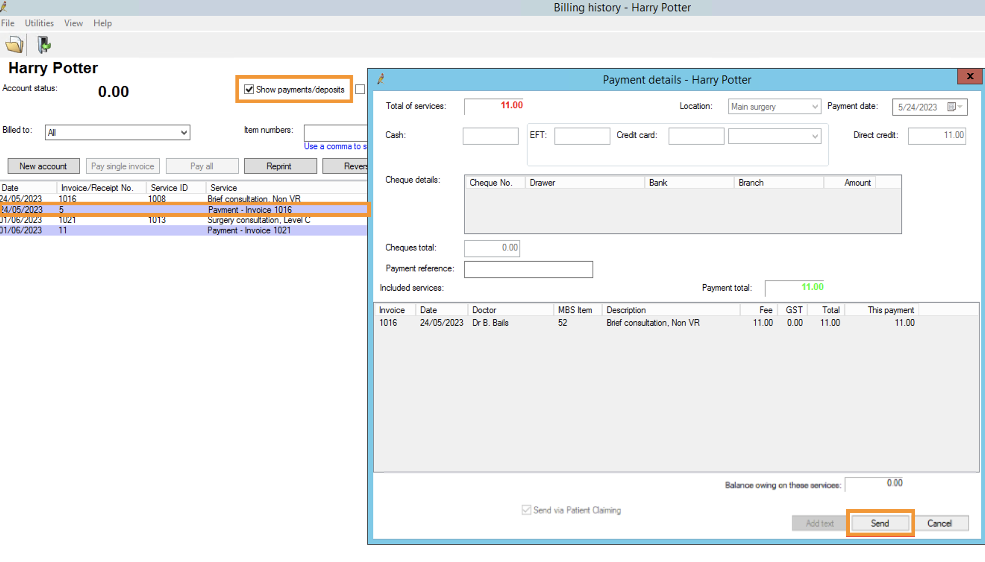Image resolution: width=985 pixels, height=562 pixels.
Task: Click the Bank column header
Action: click(689, 183)
